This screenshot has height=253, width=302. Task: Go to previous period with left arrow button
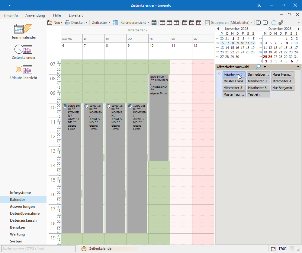[258, 23]
